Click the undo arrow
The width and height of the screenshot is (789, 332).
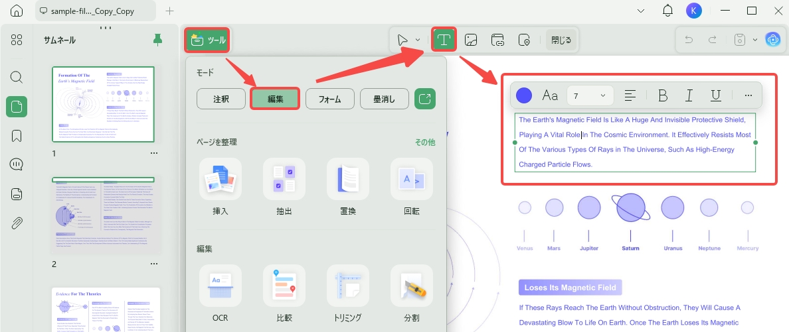click(x=689, y=40)
